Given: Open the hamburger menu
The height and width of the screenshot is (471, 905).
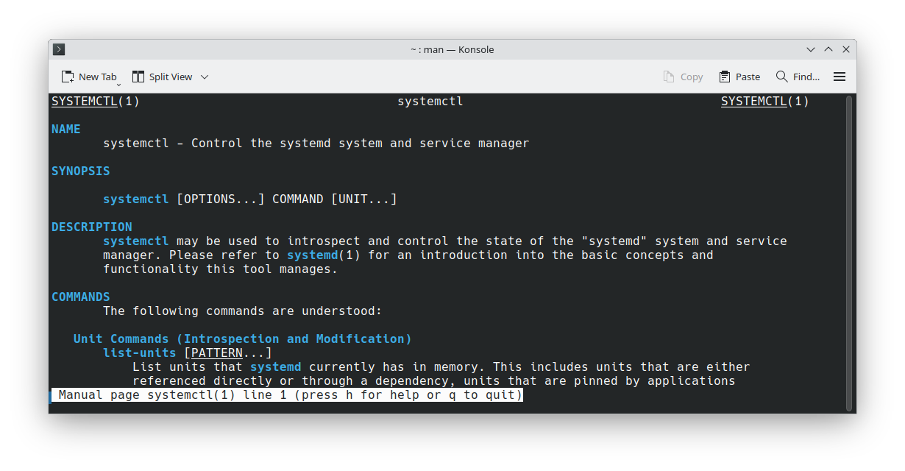Looking at the screenshot, I should coord(840,77).
